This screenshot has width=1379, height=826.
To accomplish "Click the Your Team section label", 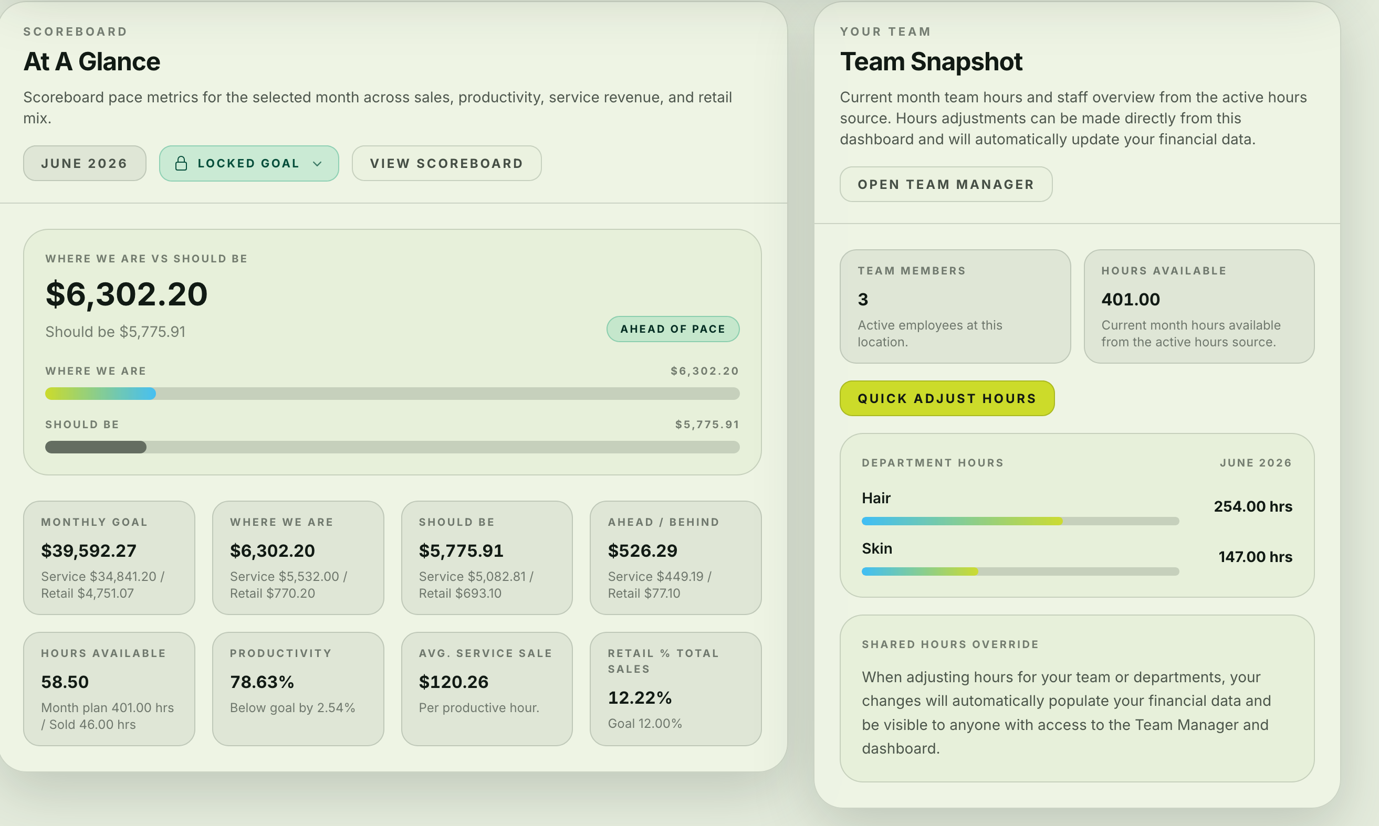I will [x=885, y=31].
